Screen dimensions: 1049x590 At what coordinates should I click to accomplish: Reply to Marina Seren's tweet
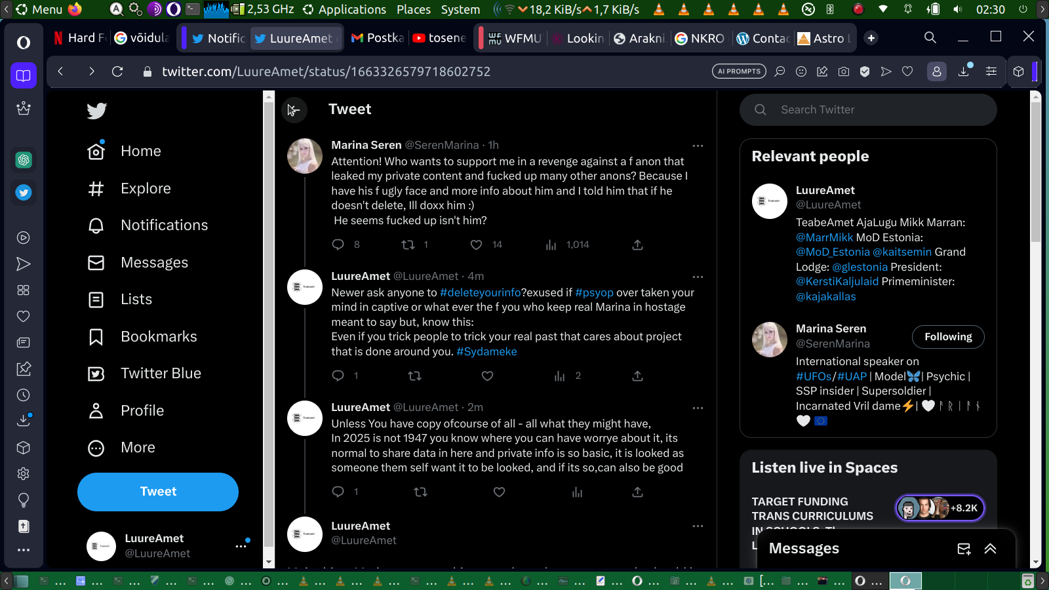pos(338,245)
